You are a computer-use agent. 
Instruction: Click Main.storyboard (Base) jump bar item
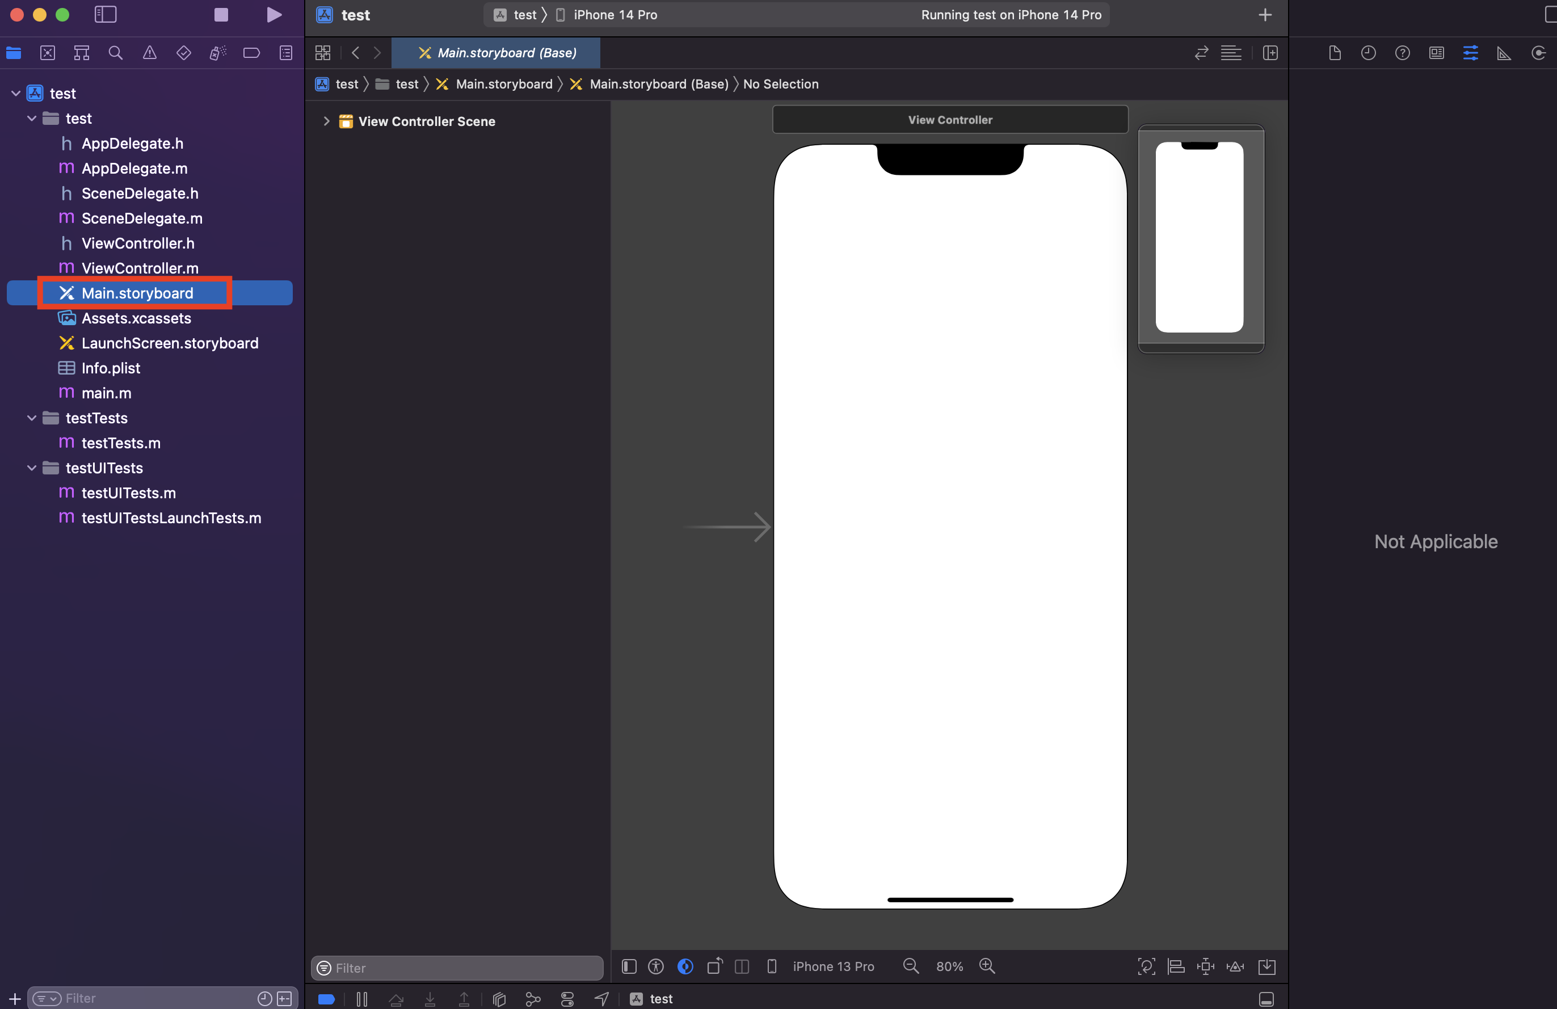[649, 84]
